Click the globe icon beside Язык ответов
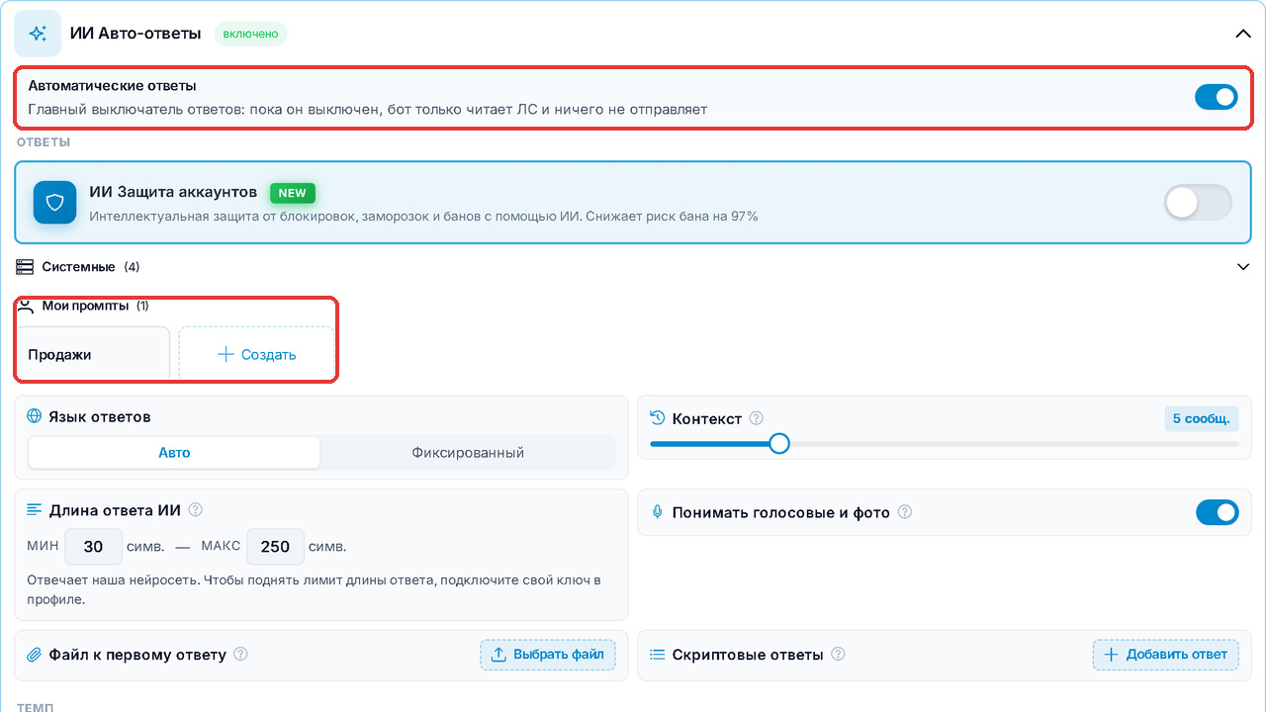This screenshot has height=712, width=1266. (x=35, y=416)
